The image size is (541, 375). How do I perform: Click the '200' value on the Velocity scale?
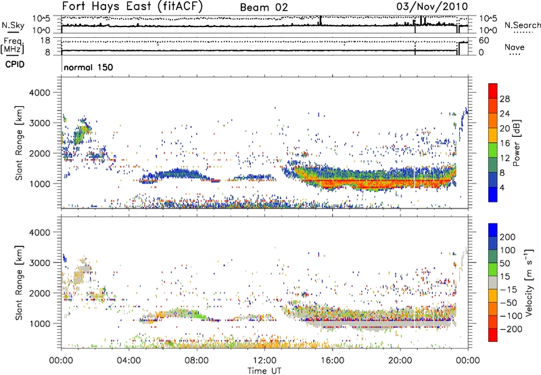(508, 237)
